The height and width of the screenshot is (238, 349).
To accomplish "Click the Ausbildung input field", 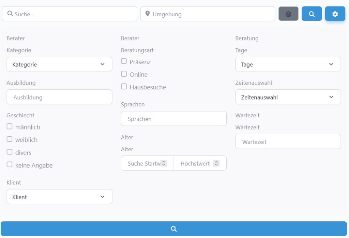I will point(59,97).
